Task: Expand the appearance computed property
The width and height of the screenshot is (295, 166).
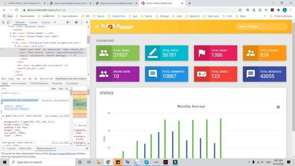Action: tap(75, 130)
